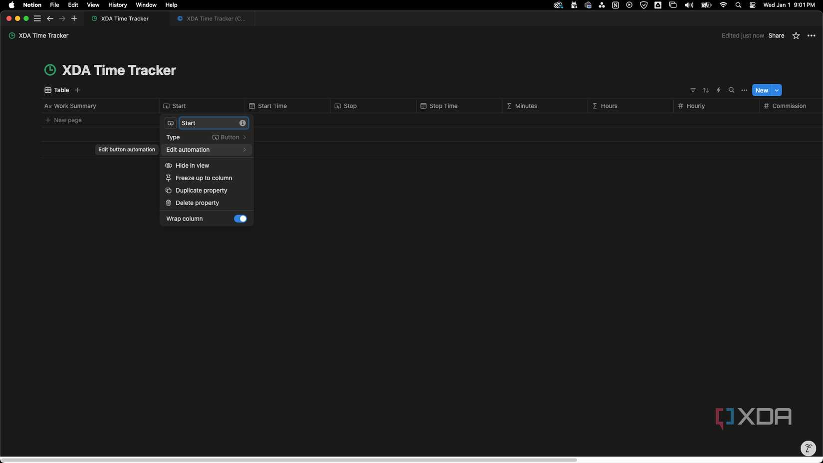Click the Share button
The image size is (823, 463).
pos(776,36)
